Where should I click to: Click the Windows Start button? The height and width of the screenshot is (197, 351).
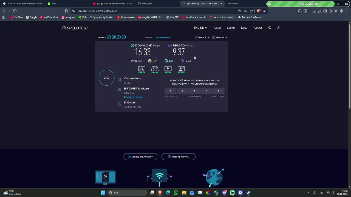click(103, 193)
